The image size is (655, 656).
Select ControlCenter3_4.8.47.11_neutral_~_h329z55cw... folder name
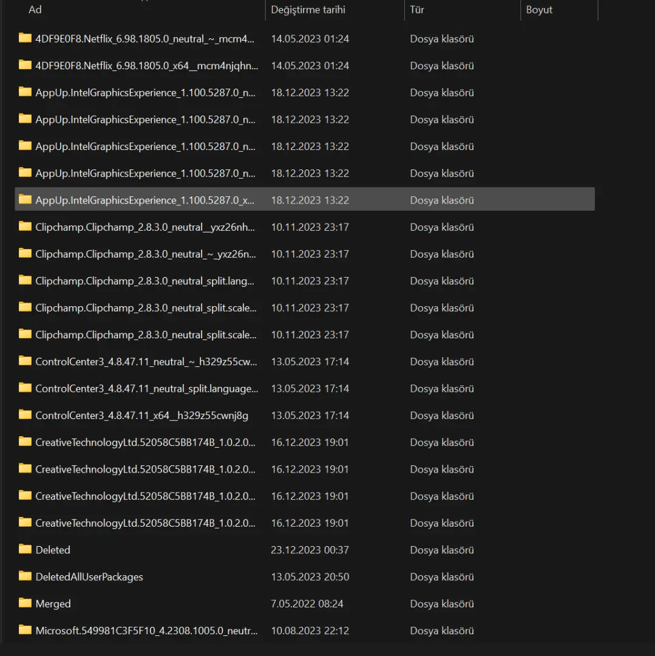pyautogui.click(x=146, y=362)
